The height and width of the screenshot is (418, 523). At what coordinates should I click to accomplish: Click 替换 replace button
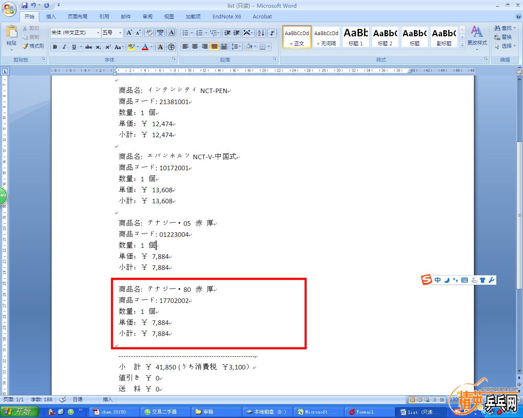tap(503, 37)
